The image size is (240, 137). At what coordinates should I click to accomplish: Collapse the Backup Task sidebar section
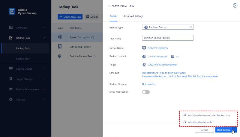[44, 38]
